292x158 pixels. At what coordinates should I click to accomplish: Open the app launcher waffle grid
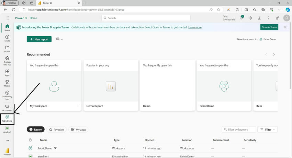(7, 18)
